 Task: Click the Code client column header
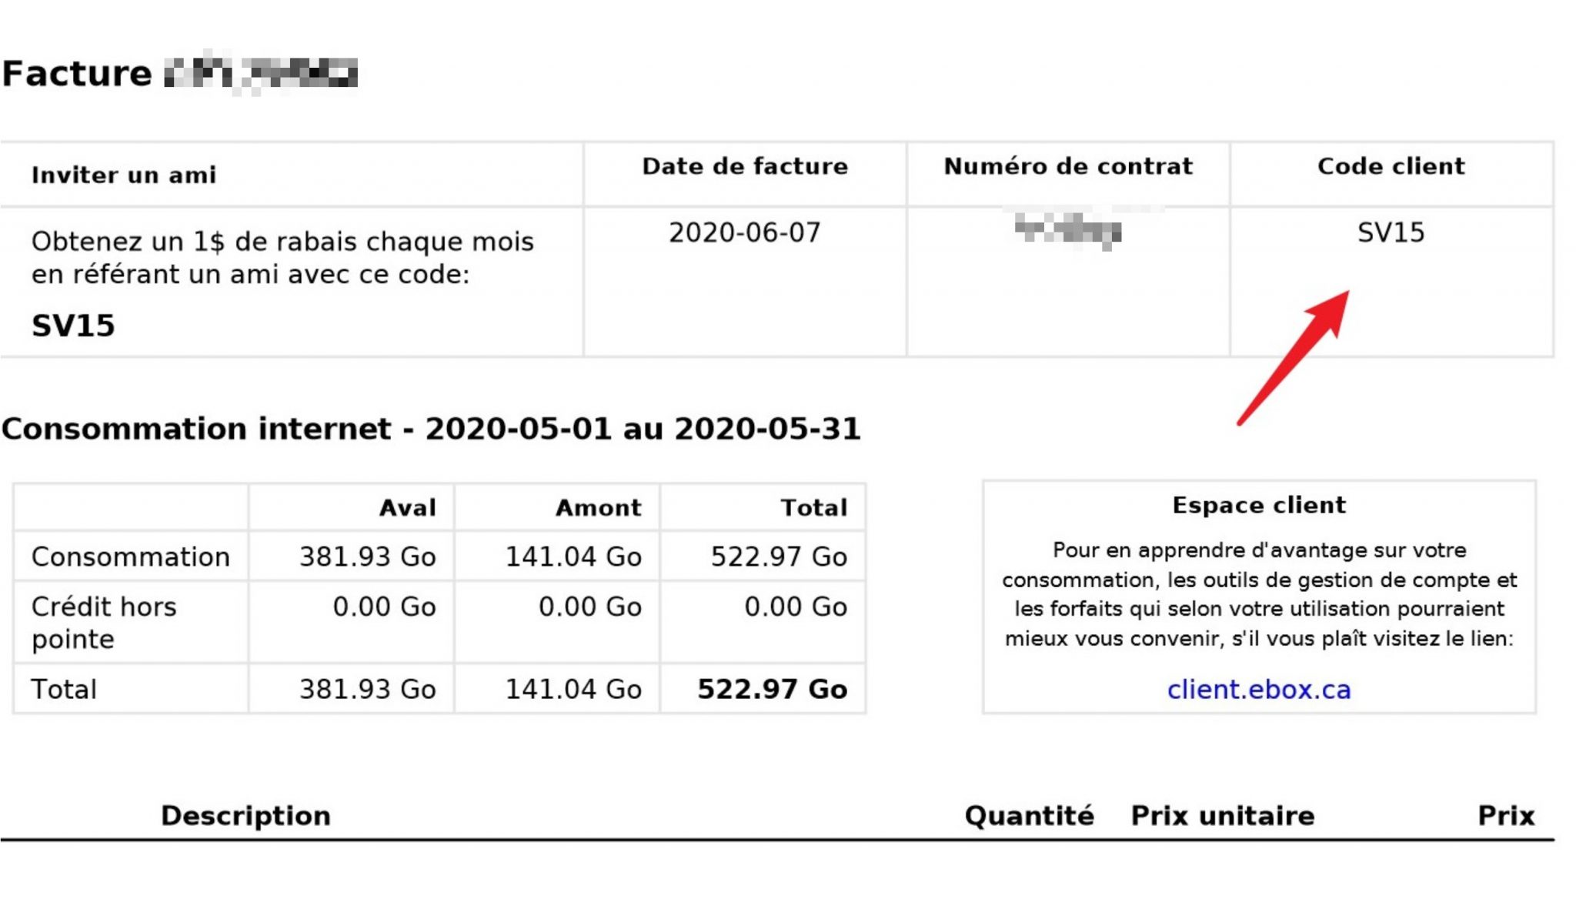pos(1391,166)
